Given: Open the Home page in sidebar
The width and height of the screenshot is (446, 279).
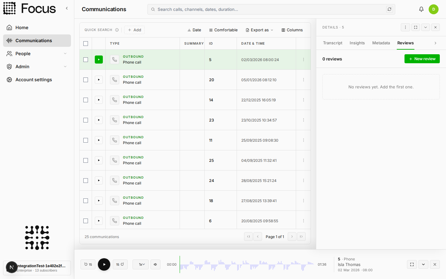Looking at the screenshot, I should [37, 28].
